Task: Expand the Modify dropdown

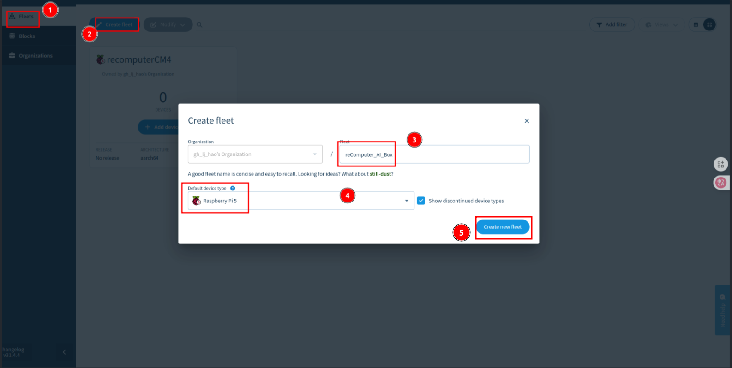Action: (x=168, y=24)
